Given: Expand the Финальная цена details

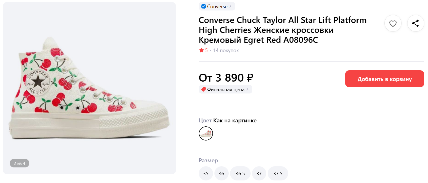Looking at the screenshot, I should (x=247, y=90).
